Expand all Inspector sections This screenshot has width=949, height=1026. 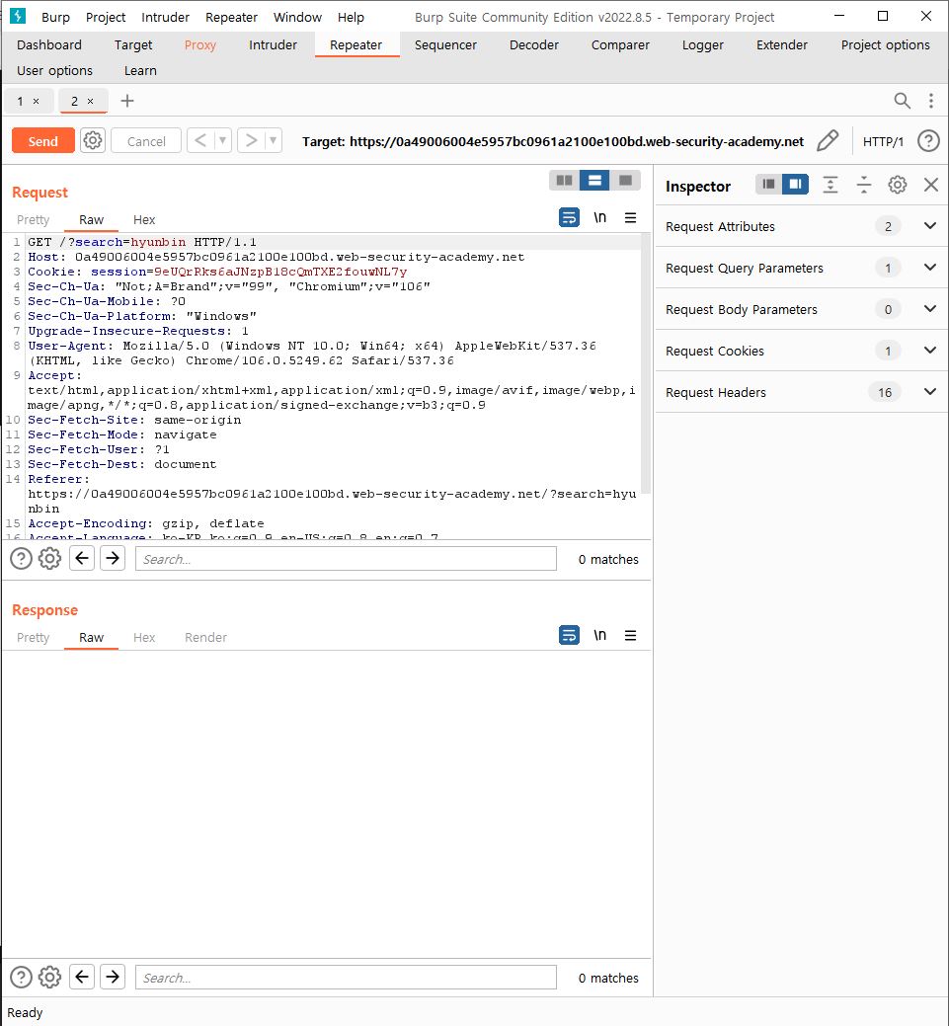(x=830, y=185)
